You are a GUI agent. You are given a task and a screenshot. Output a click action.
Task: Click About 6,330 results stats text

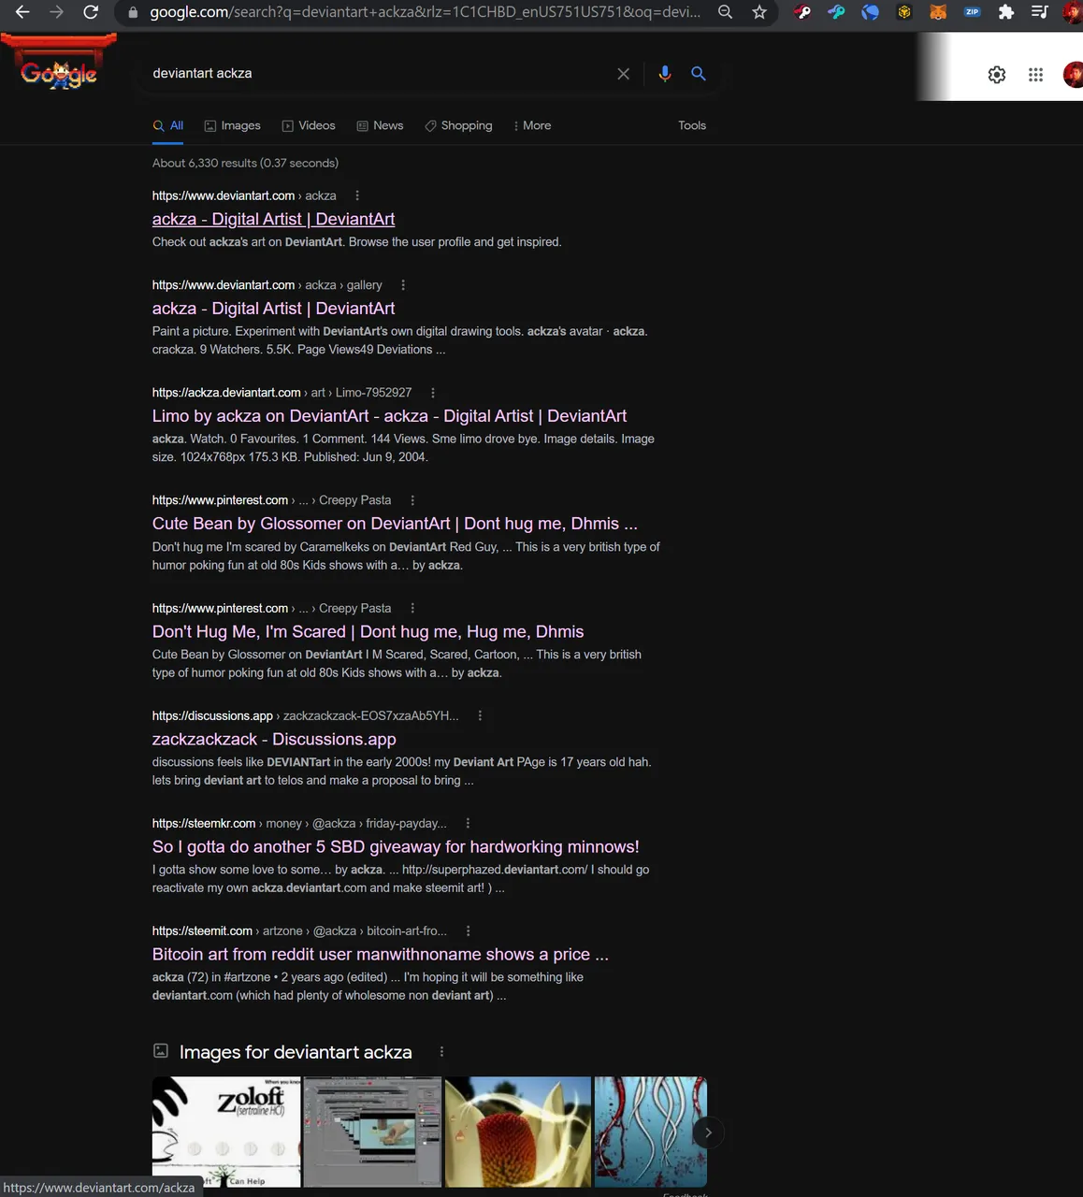245,163
